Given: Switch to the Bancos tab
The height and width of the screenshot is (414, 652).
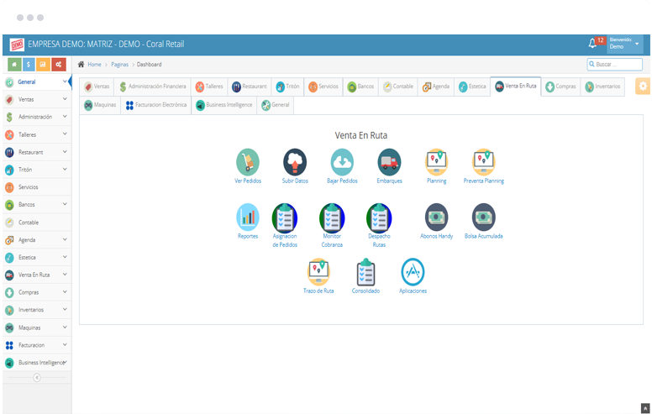Looking at the screenshot, I should pos(360,86).
